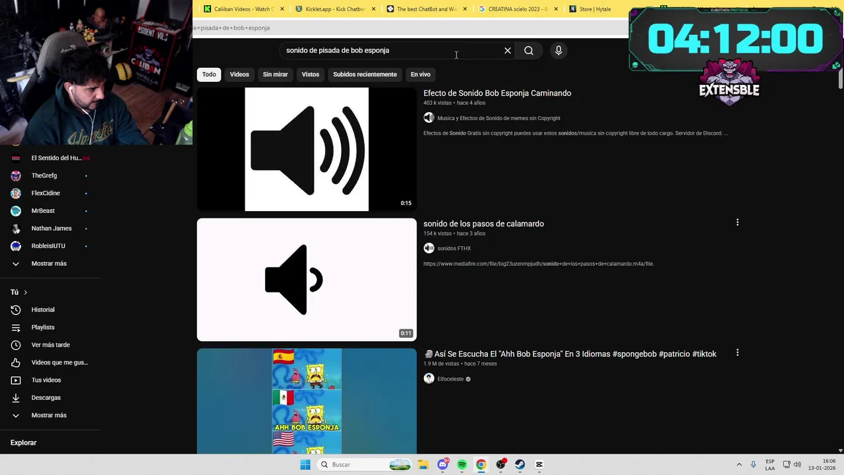
Task: Open Musica y Efectos de Sonido channel
Action: [498, 118]
